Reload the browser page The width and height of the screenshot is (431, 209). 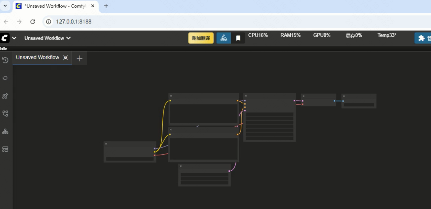[x=33, y=21]
